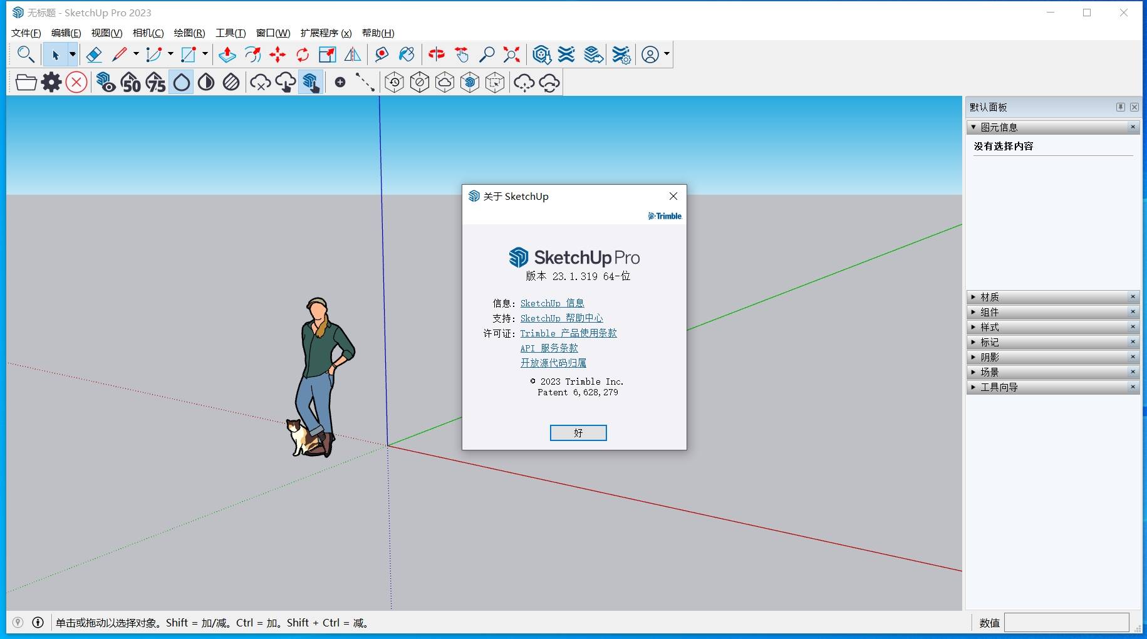Open the 相机(C) menu
1147x639 pixels.
(148, 33)
